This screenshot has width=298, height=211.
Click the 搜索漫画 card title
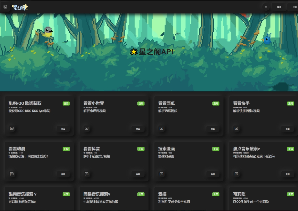pos(167,149)
